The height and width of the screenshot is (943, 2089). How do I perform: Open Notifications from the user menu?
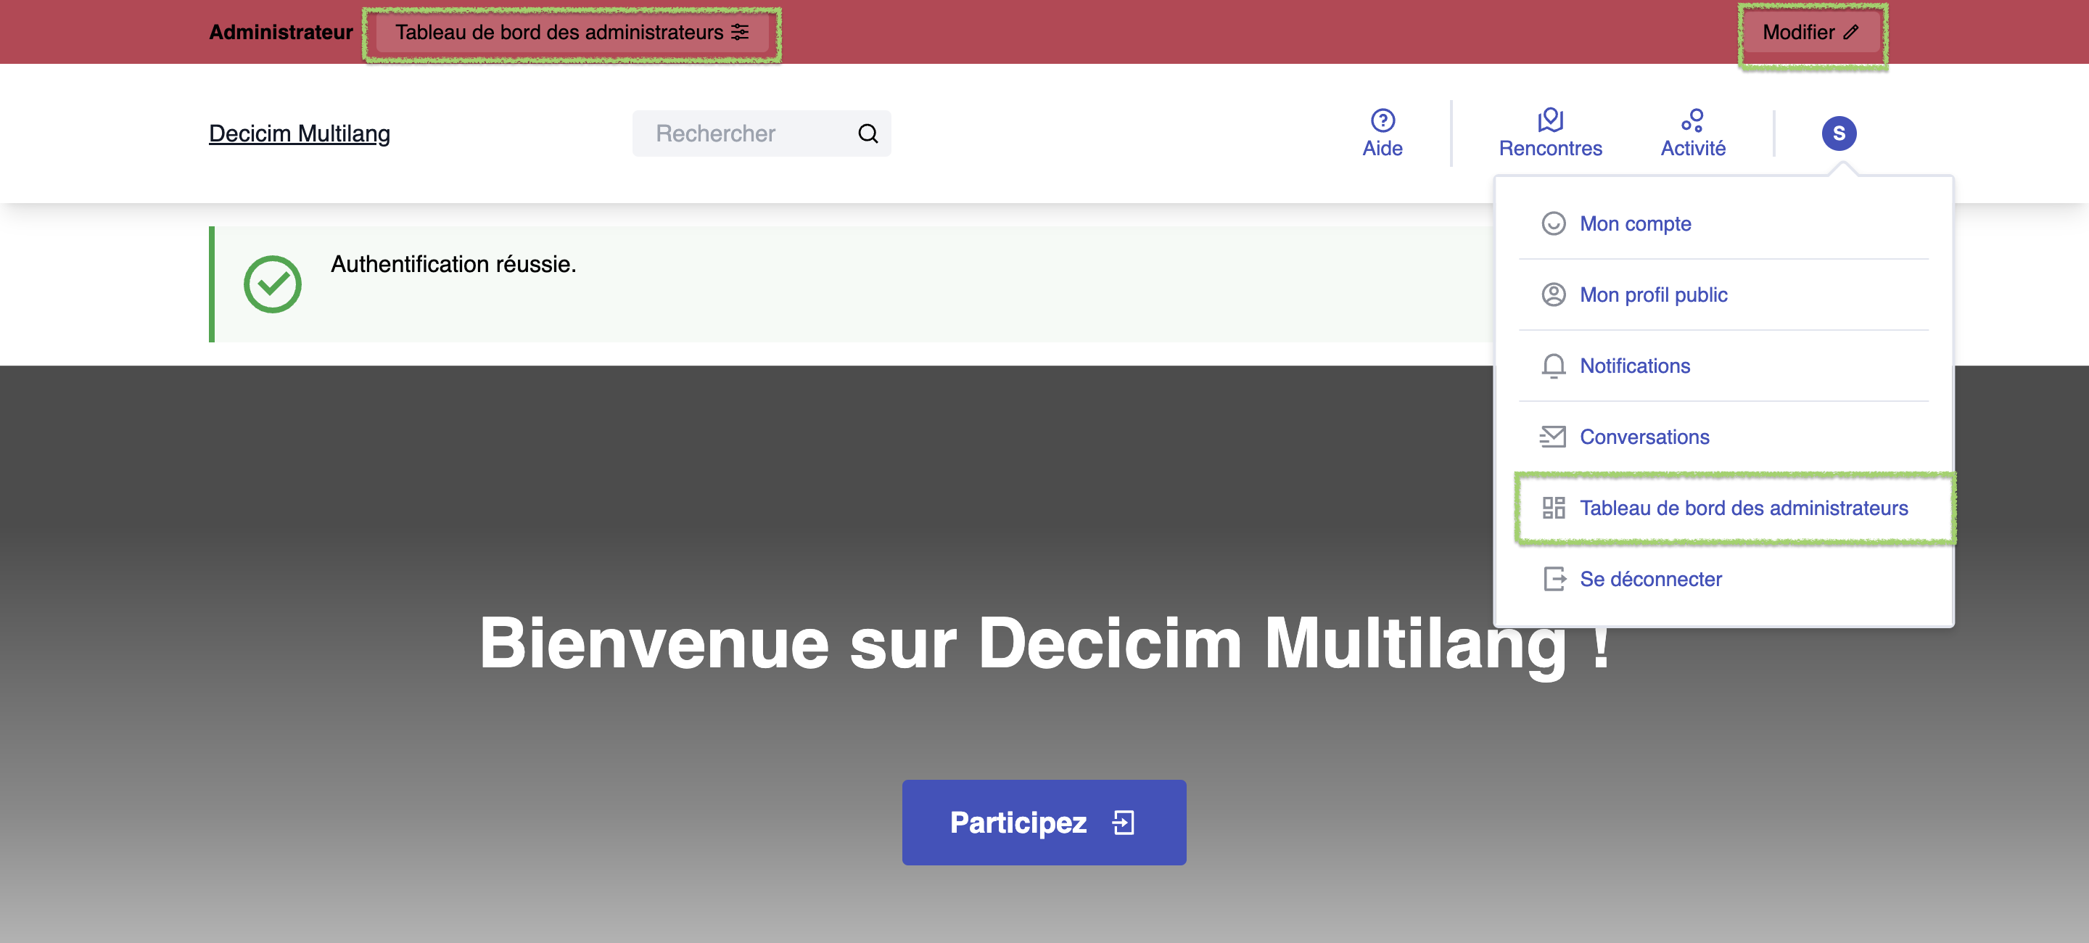point(1634,366)
